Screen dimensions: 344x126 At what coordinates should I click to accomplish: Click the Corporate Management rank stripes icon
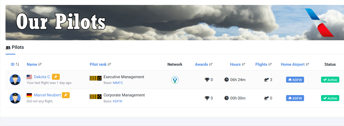coord(96,97)
